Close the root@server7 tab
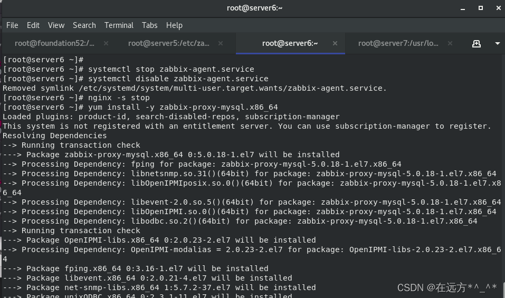The height and width of the screenshot is (298, 505). [450, 43]
